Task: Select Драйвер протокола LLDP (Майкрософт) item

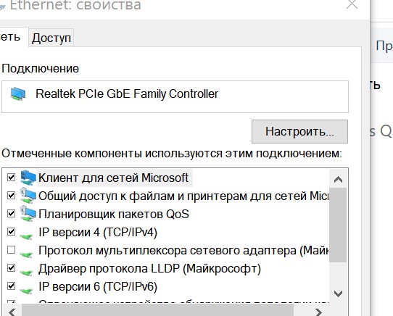Action: 149,269
